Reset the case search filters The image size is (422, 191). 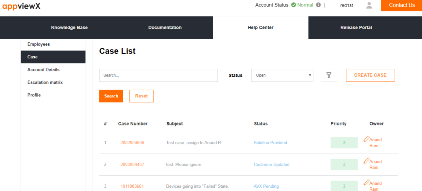pyautogui.click(x=141, y=96)
